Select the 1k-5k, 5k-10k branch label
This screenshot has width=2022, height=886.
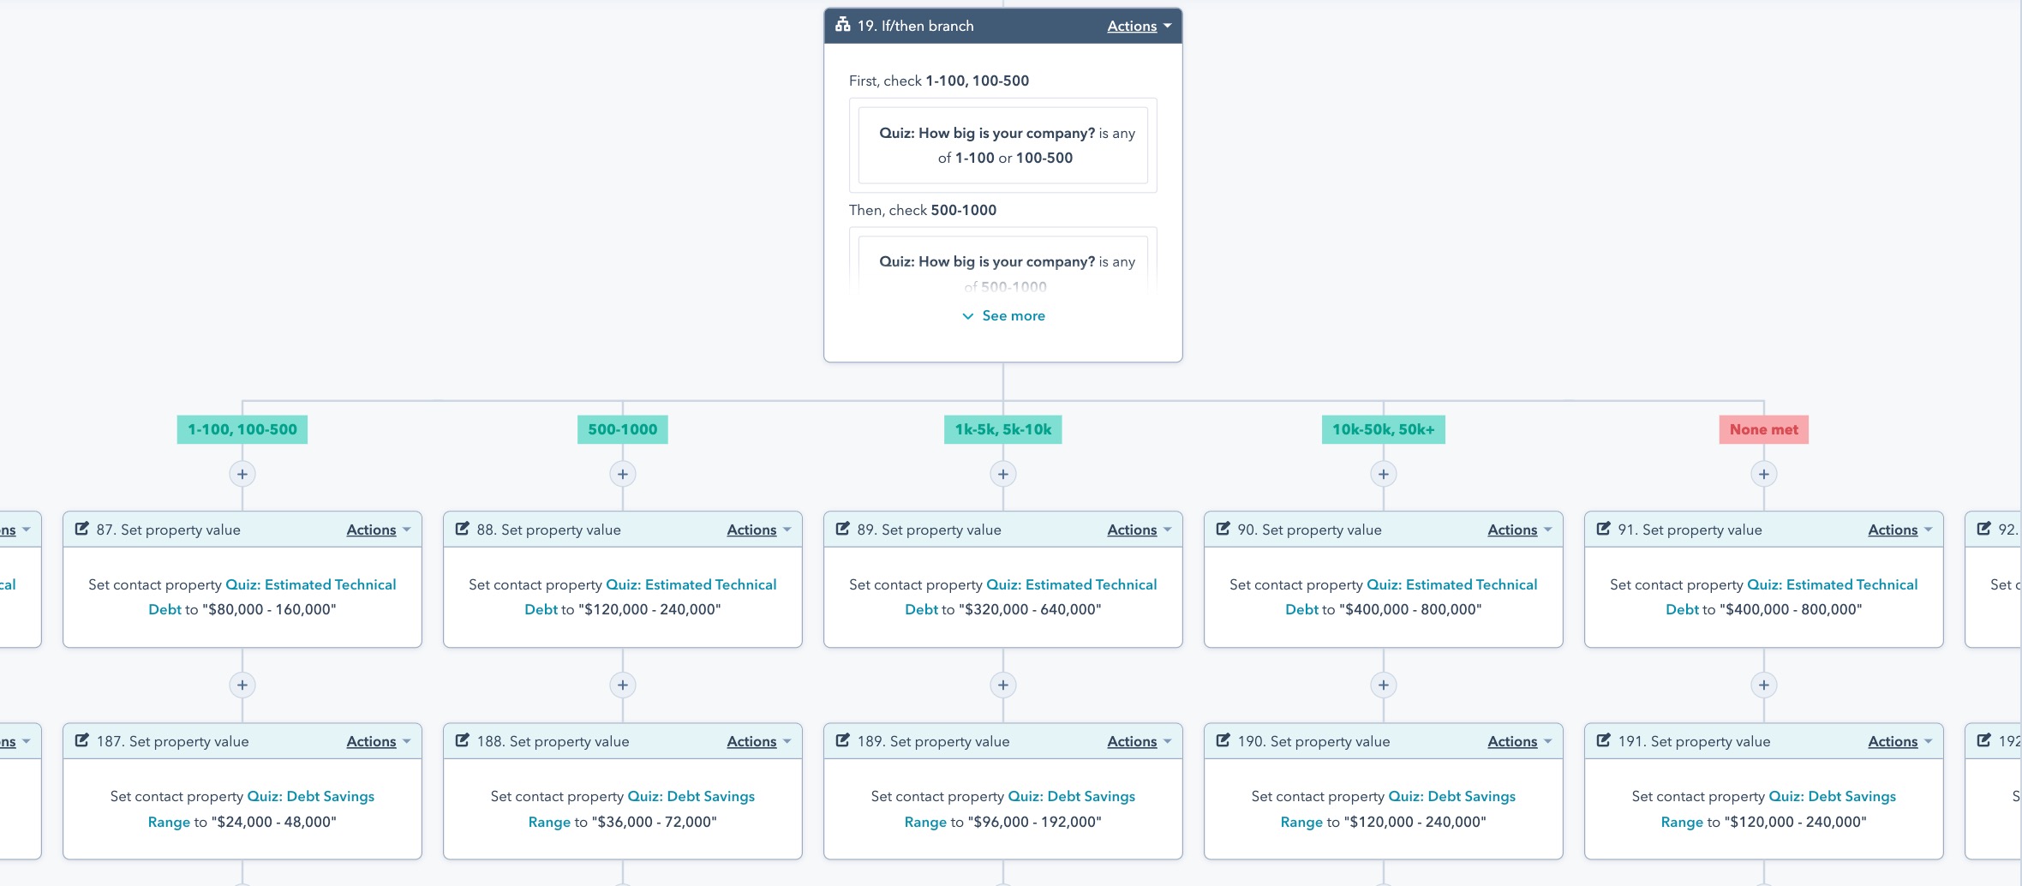point(1002,429)
